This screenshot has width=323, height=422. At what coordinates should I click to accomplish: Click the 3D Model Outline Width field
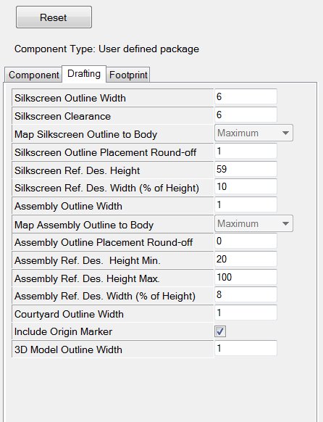[246, 349]
